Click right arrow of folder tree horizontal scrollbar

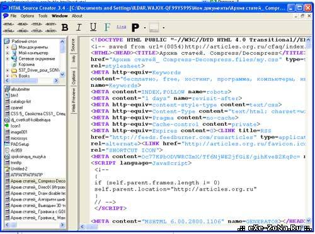56,81
